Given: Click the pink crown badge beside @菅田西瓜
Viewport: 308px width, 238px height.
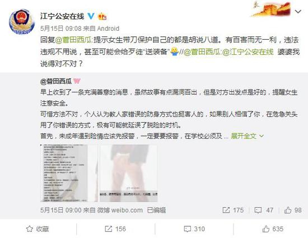Looking at the screenshot, I should 77,81.
